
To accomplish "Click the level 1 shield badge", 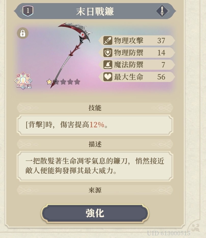I will tap(28, 11).
